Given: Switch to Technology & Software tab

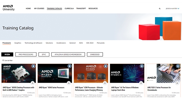Looking at the screenshot, I should coord(34,43).
